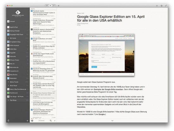Open article Facebook startet in Deutschland Portal
Screen dimensions: 174x131
coord(43,31)
